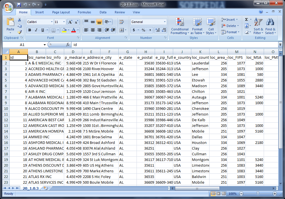The image size is (285, 199).
Task: Toggle middle vertical alignment
Action: click(x=93, y=22)
